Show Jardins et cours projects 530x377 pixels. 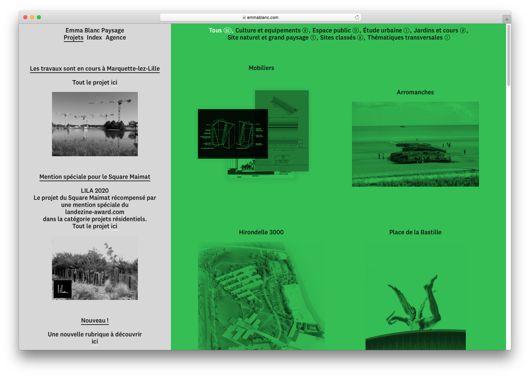tap(436, 30)
